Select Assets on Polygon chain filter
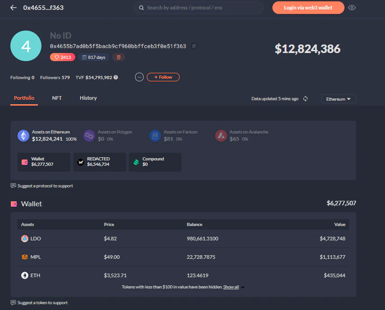The width and height of the screenshot is (385, 310). (108, 135)
